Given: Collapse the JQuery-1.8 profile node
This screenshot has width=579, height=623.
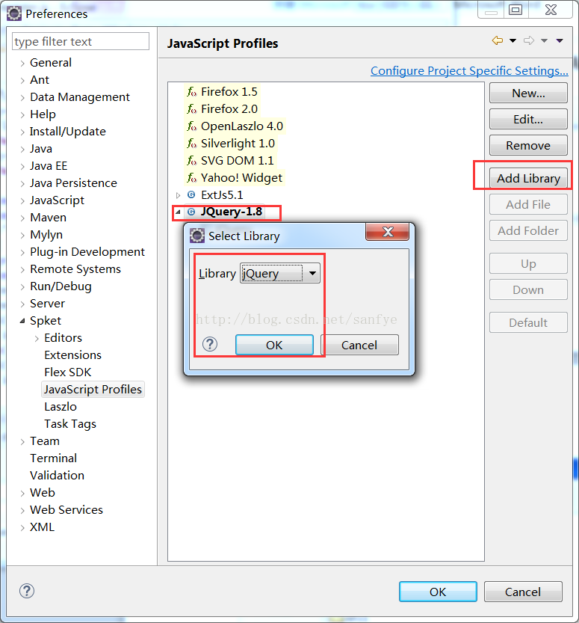Looking at the screenshot, I should (179, 212).
